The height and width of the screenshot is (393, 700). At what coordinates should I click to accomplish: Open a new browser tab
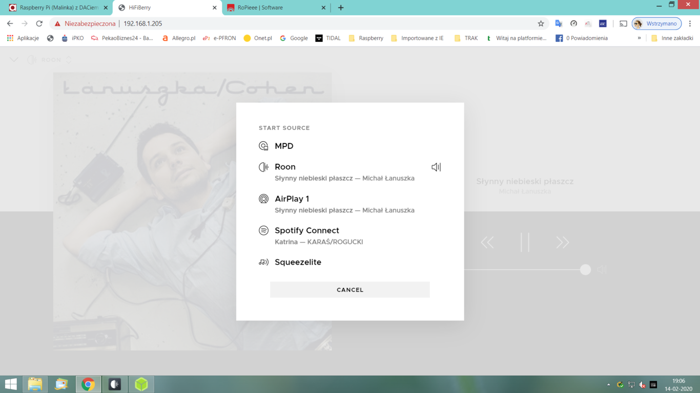pos(341,8)
